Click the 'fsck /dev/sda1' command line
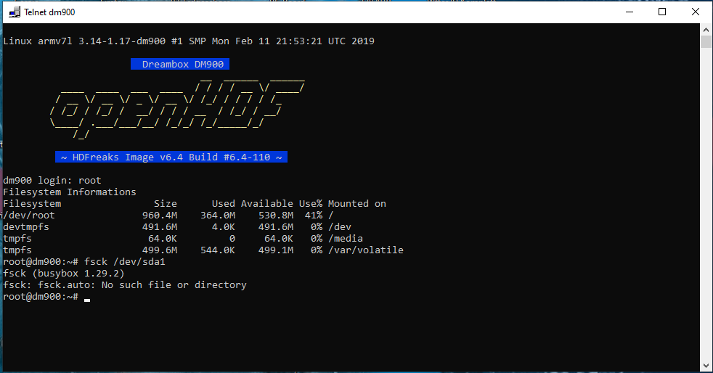Screen dimensions: 713x373 click(x=125, y=262)
